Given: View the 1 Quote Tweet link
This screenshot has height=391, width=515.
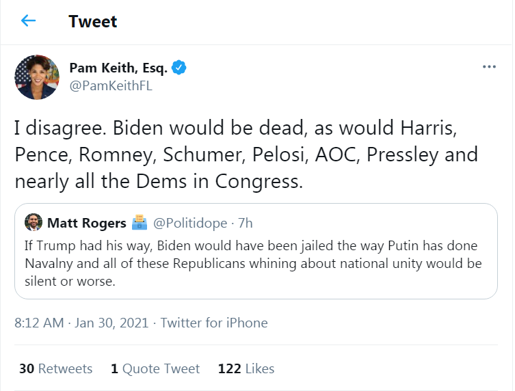Looking at the screenshot, I should click(x=155, y=368).
